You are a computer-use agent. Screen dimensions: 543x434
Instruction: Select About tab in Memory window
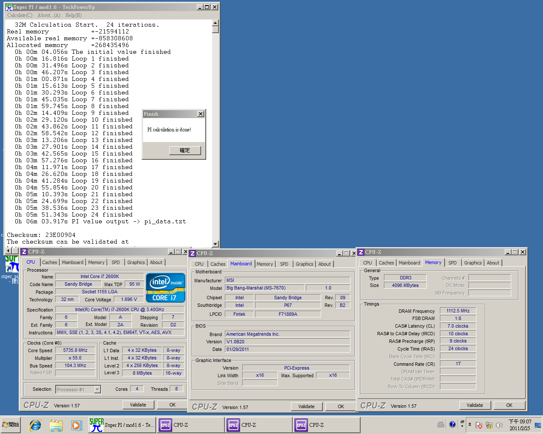click(x=493, y=263)
